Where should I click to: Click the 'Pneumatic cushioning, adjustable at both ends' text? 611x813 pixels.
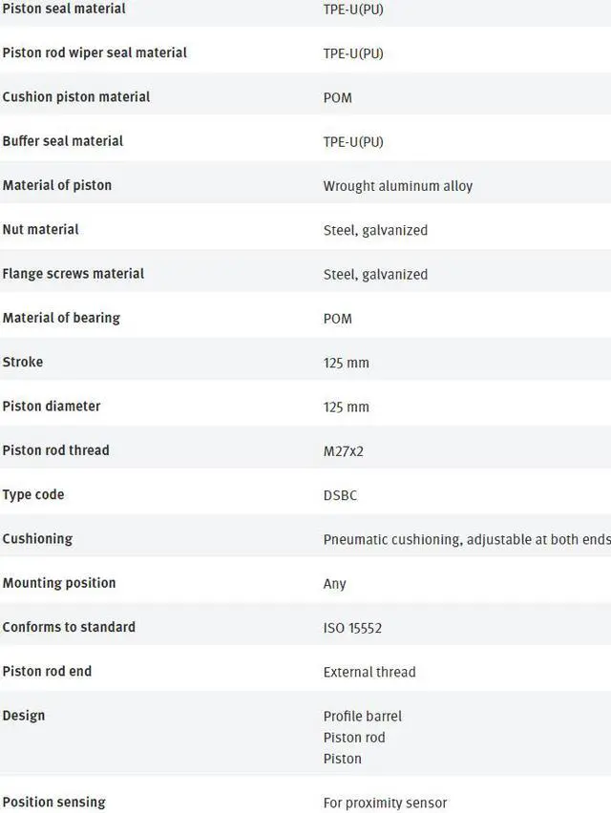467,539
